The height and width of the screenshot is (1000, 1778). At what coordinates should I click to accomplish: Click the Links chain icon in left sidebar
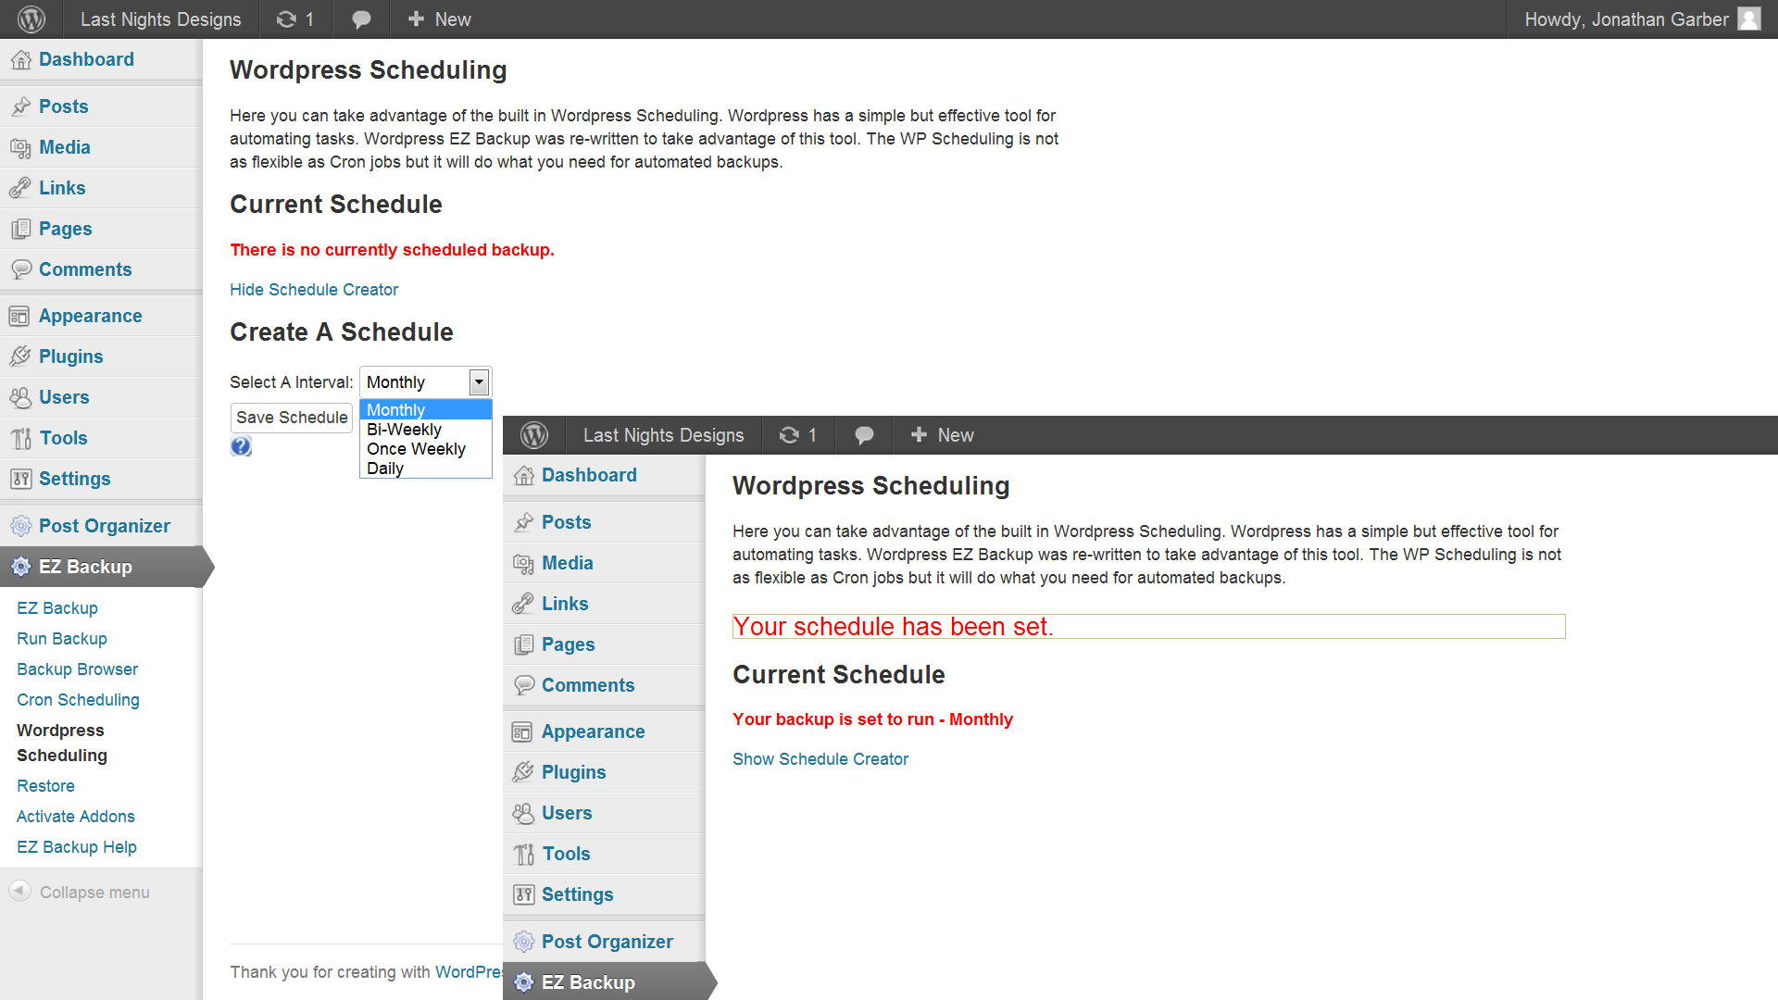21,188
